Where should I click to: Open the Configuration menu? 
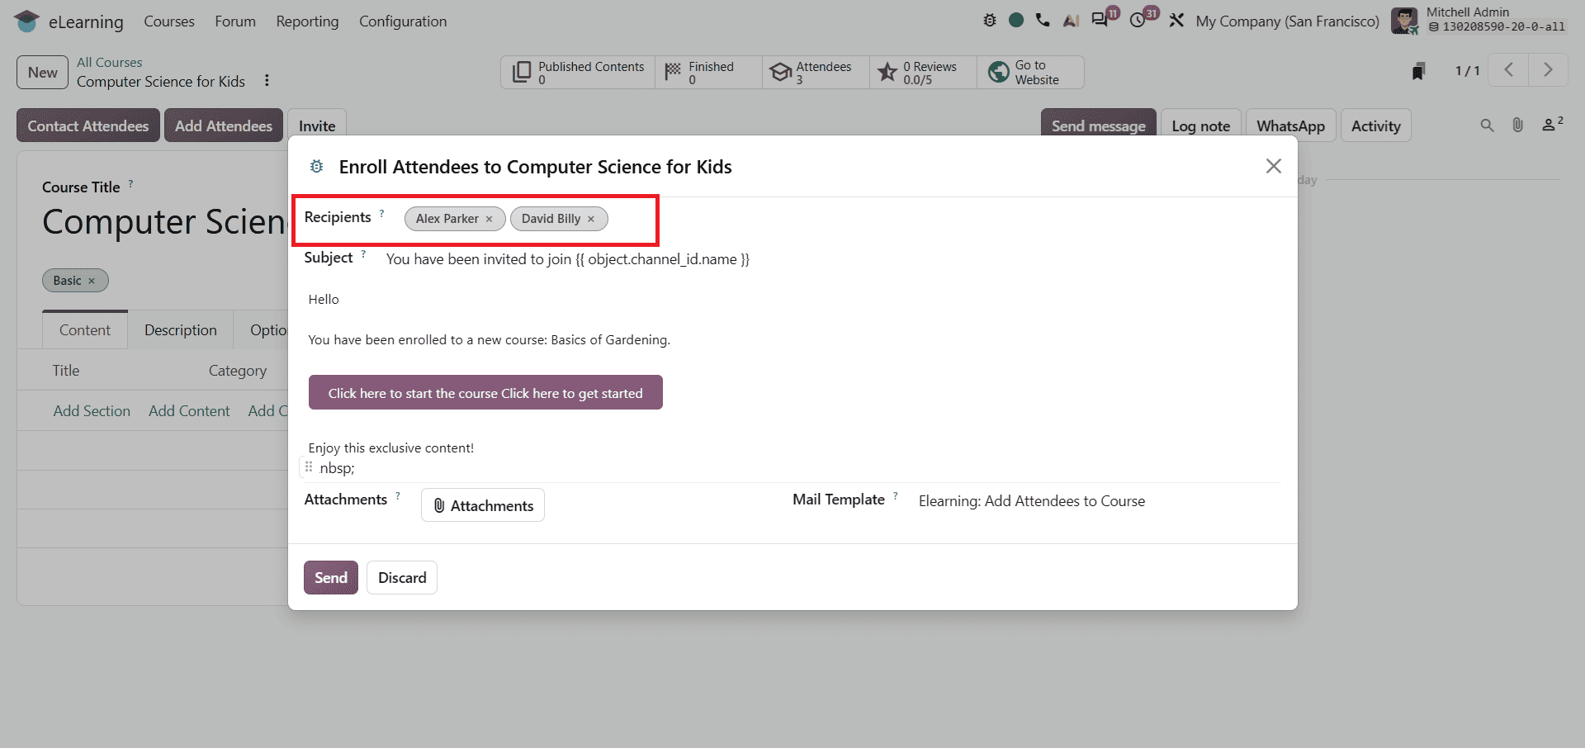(403, 21)
